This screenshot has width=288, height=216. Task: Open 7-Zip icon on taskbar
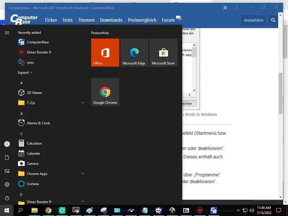[x=186, y=210]
